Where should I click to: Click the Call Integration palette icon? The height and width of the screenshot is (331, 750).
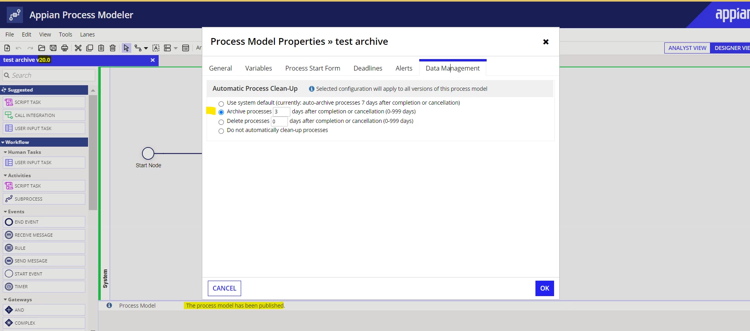9,115
